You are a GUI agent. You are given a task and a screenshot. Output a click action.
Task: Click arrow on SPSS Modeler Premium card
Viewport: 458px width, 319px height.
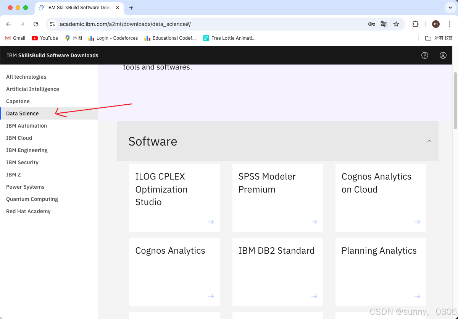pos(314,222)
